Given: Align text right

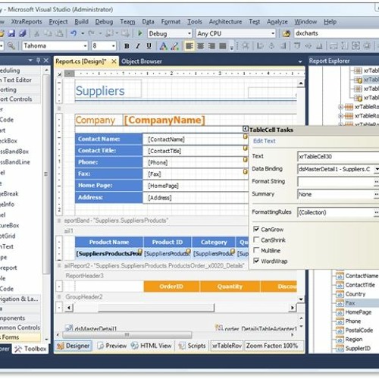Looking at the screenshot, I should click(x=211, y=46).
